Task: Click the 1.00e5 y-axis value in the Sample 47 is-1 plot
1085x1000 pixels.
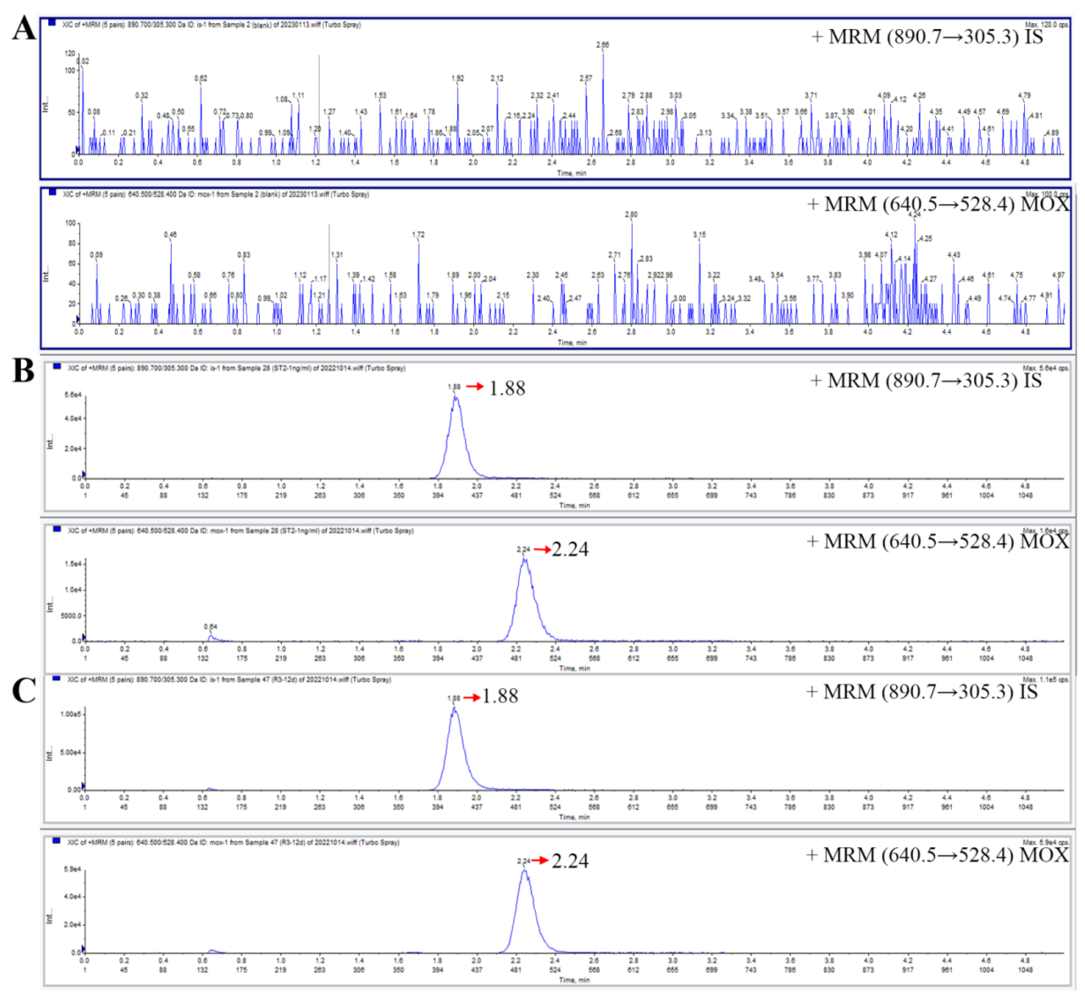Action: click(70, 714)
